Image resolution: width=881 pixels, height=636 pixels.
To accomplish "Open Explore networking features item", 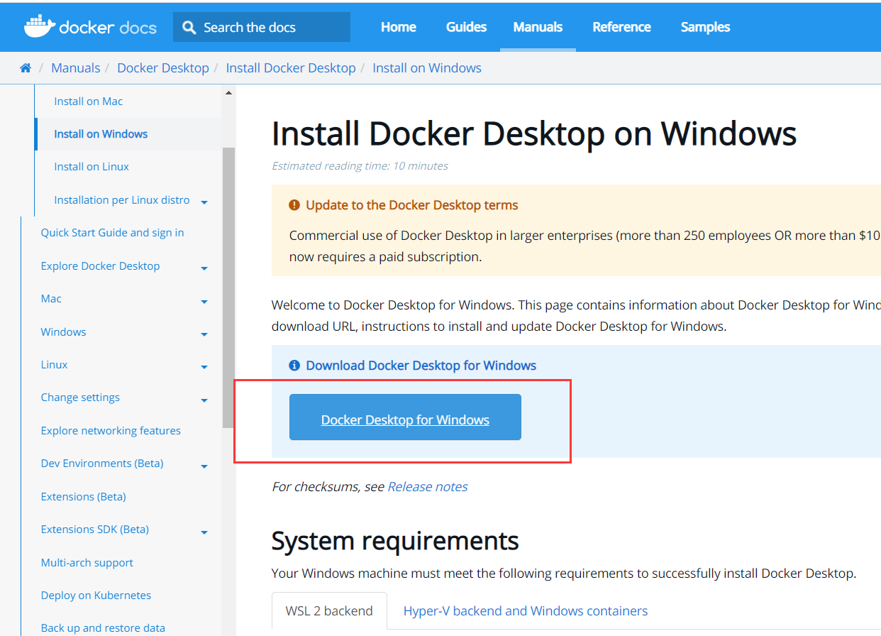I will tap(111, 431).
